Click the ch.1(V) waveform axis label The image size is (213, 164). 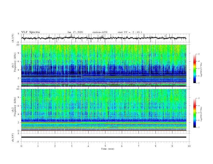tap(13, 38)
